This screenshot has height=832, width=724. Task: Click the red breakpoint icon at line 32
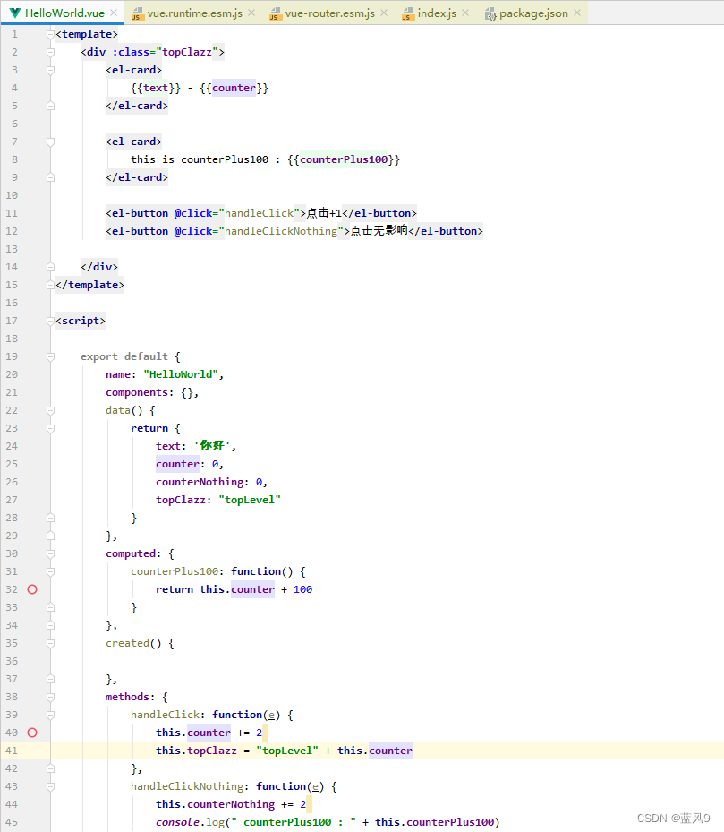(x=31, y=588)
